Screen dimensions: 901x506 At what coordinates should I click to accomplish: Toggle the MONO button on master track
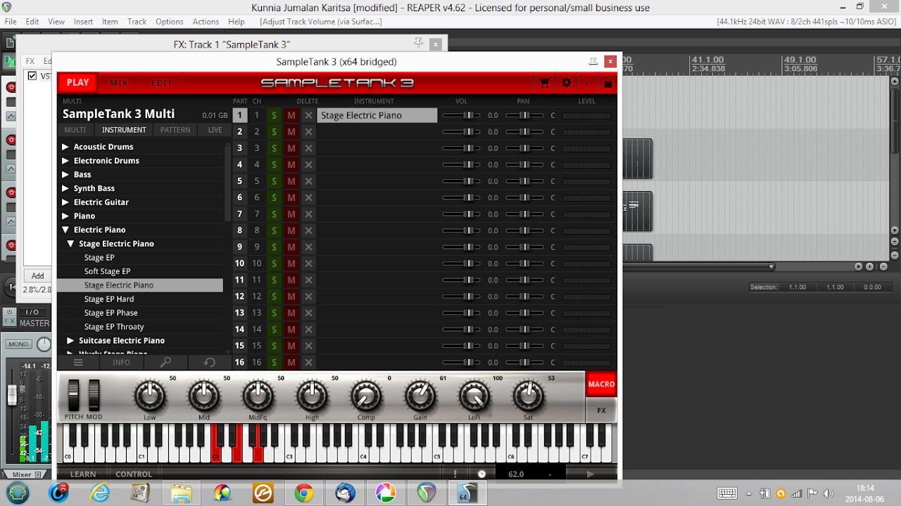pyautogui.click(x=18, y=344)
